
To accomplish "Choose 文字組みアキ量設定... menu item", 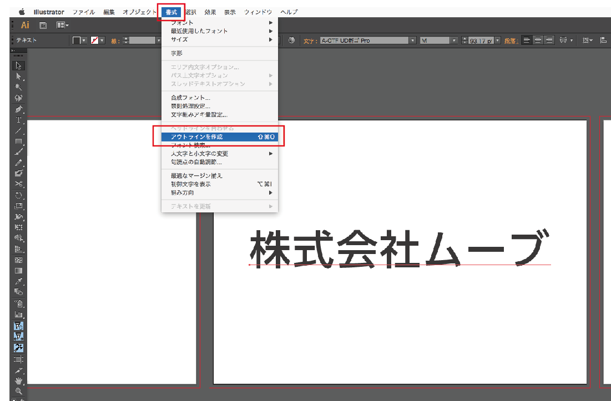I will pos(220,114).
